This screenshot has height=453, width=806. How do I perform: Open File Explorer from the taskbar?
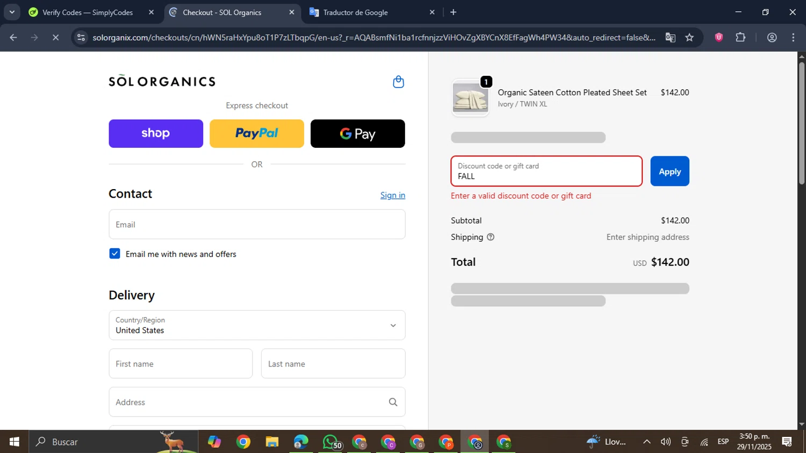coord(272,442)
